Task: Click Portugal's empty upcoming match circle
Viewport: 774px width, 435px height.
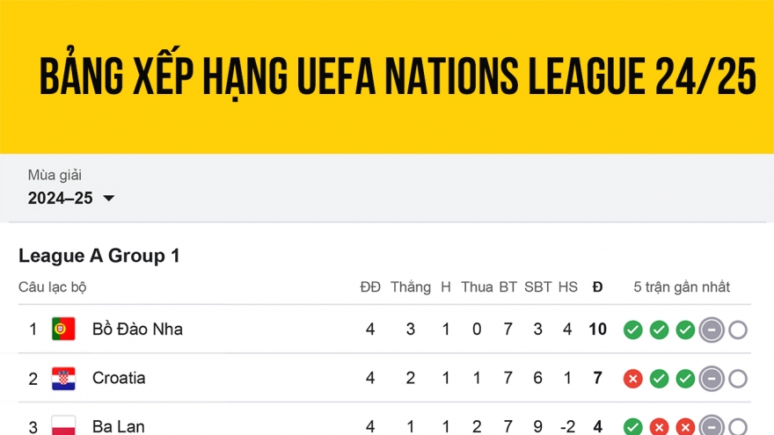Action: coord(738,330)
